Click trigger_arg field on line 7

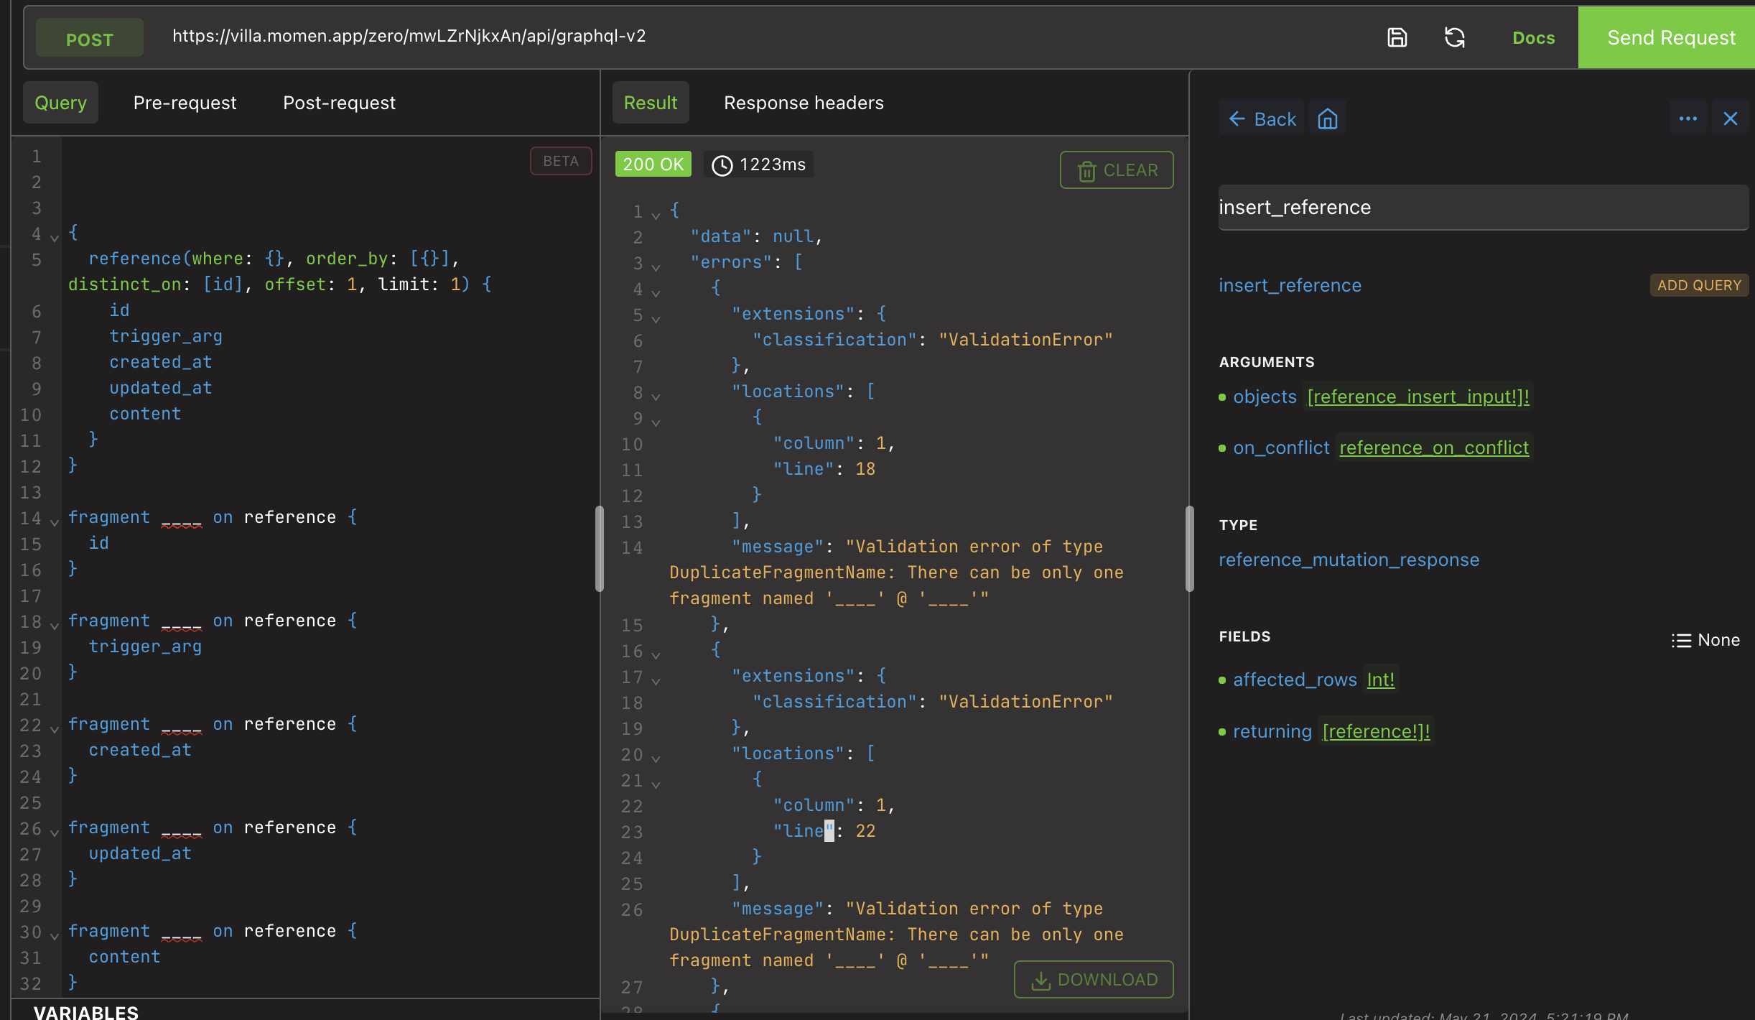click(166, 336)
